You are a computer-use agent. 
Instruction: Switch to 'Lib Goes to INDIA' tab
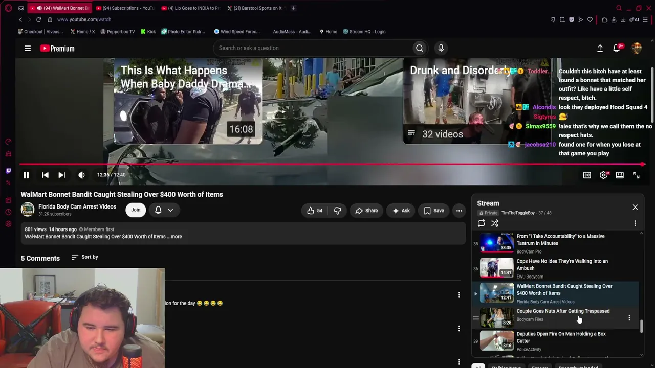[190, 8]
